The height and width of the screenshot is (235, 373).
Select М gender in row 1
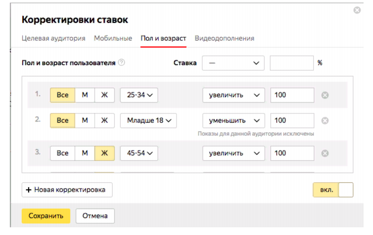click(x=85, y=95)
